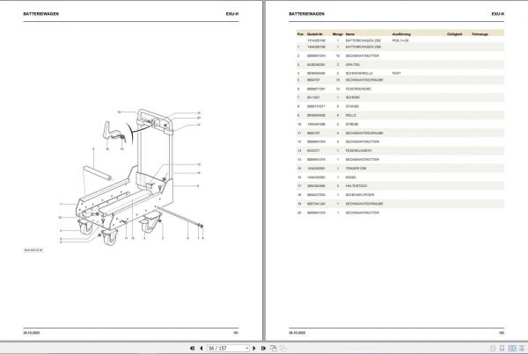Screen dimensions: 528x354
Task: Toggle the two-page side-by-side view icon
Action: [x=512, y=348]
